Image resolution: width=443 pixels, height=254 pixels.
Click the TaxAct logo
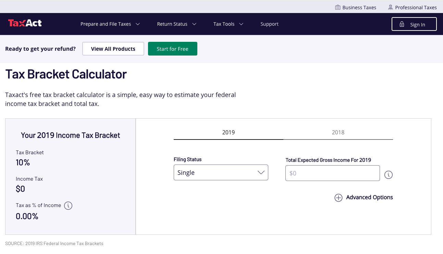[25, 23]
